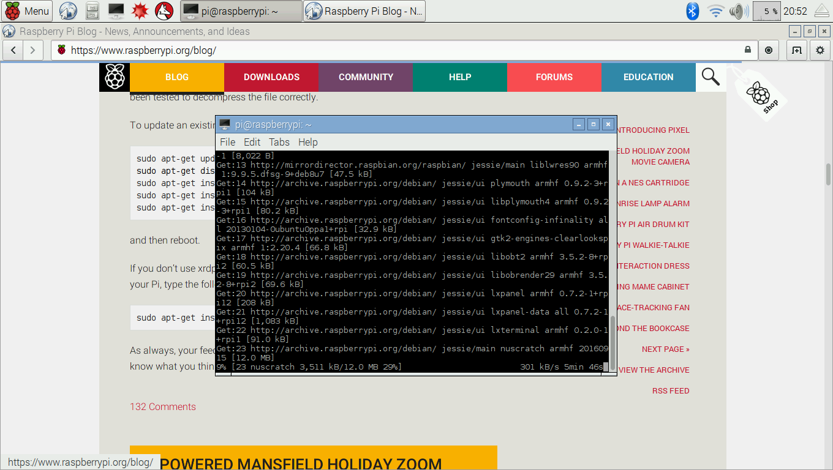Image resolution: width=833 pixels, height=470 pixels.
Task: Click the clock showing 20:52
Action: (x=795, y=11)
